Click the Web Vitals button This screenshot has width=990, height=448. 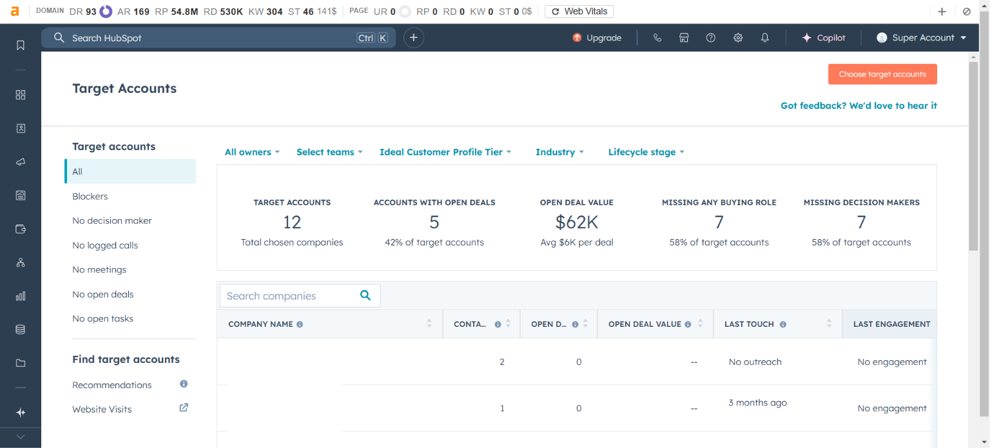579,12
